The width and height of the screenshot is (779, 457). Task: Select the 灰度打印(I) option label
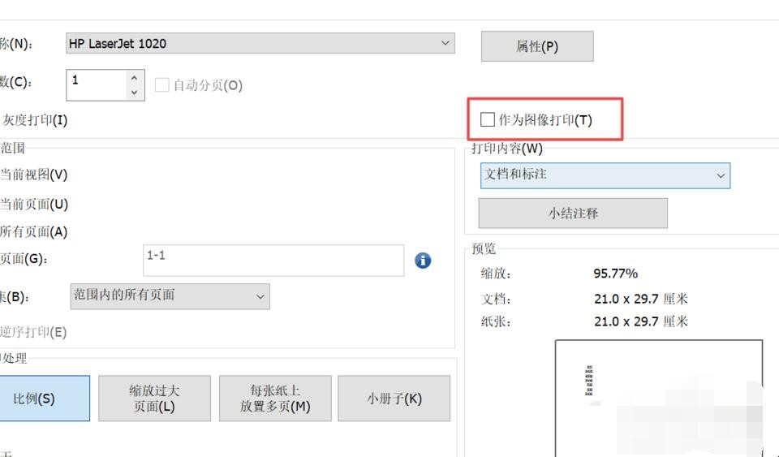click(34, 120)
